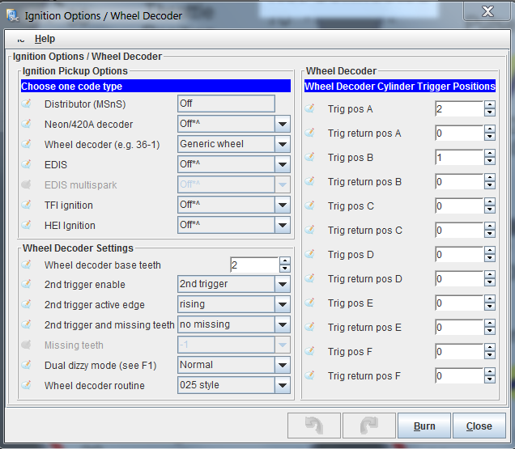Increase the Trig pos C value
The image size is (515, 449).
pos(489,202)
